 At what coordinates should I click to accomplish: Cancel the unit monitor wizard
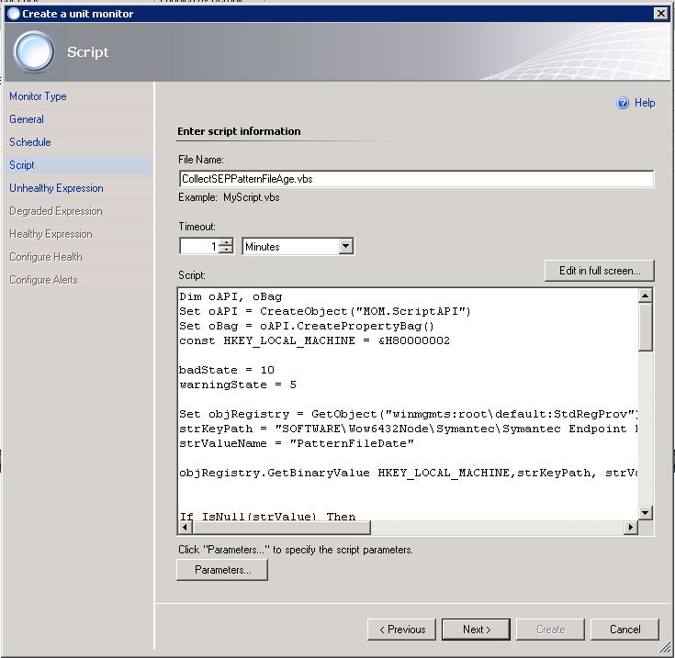pyautogui.click(x=625, y=630)
